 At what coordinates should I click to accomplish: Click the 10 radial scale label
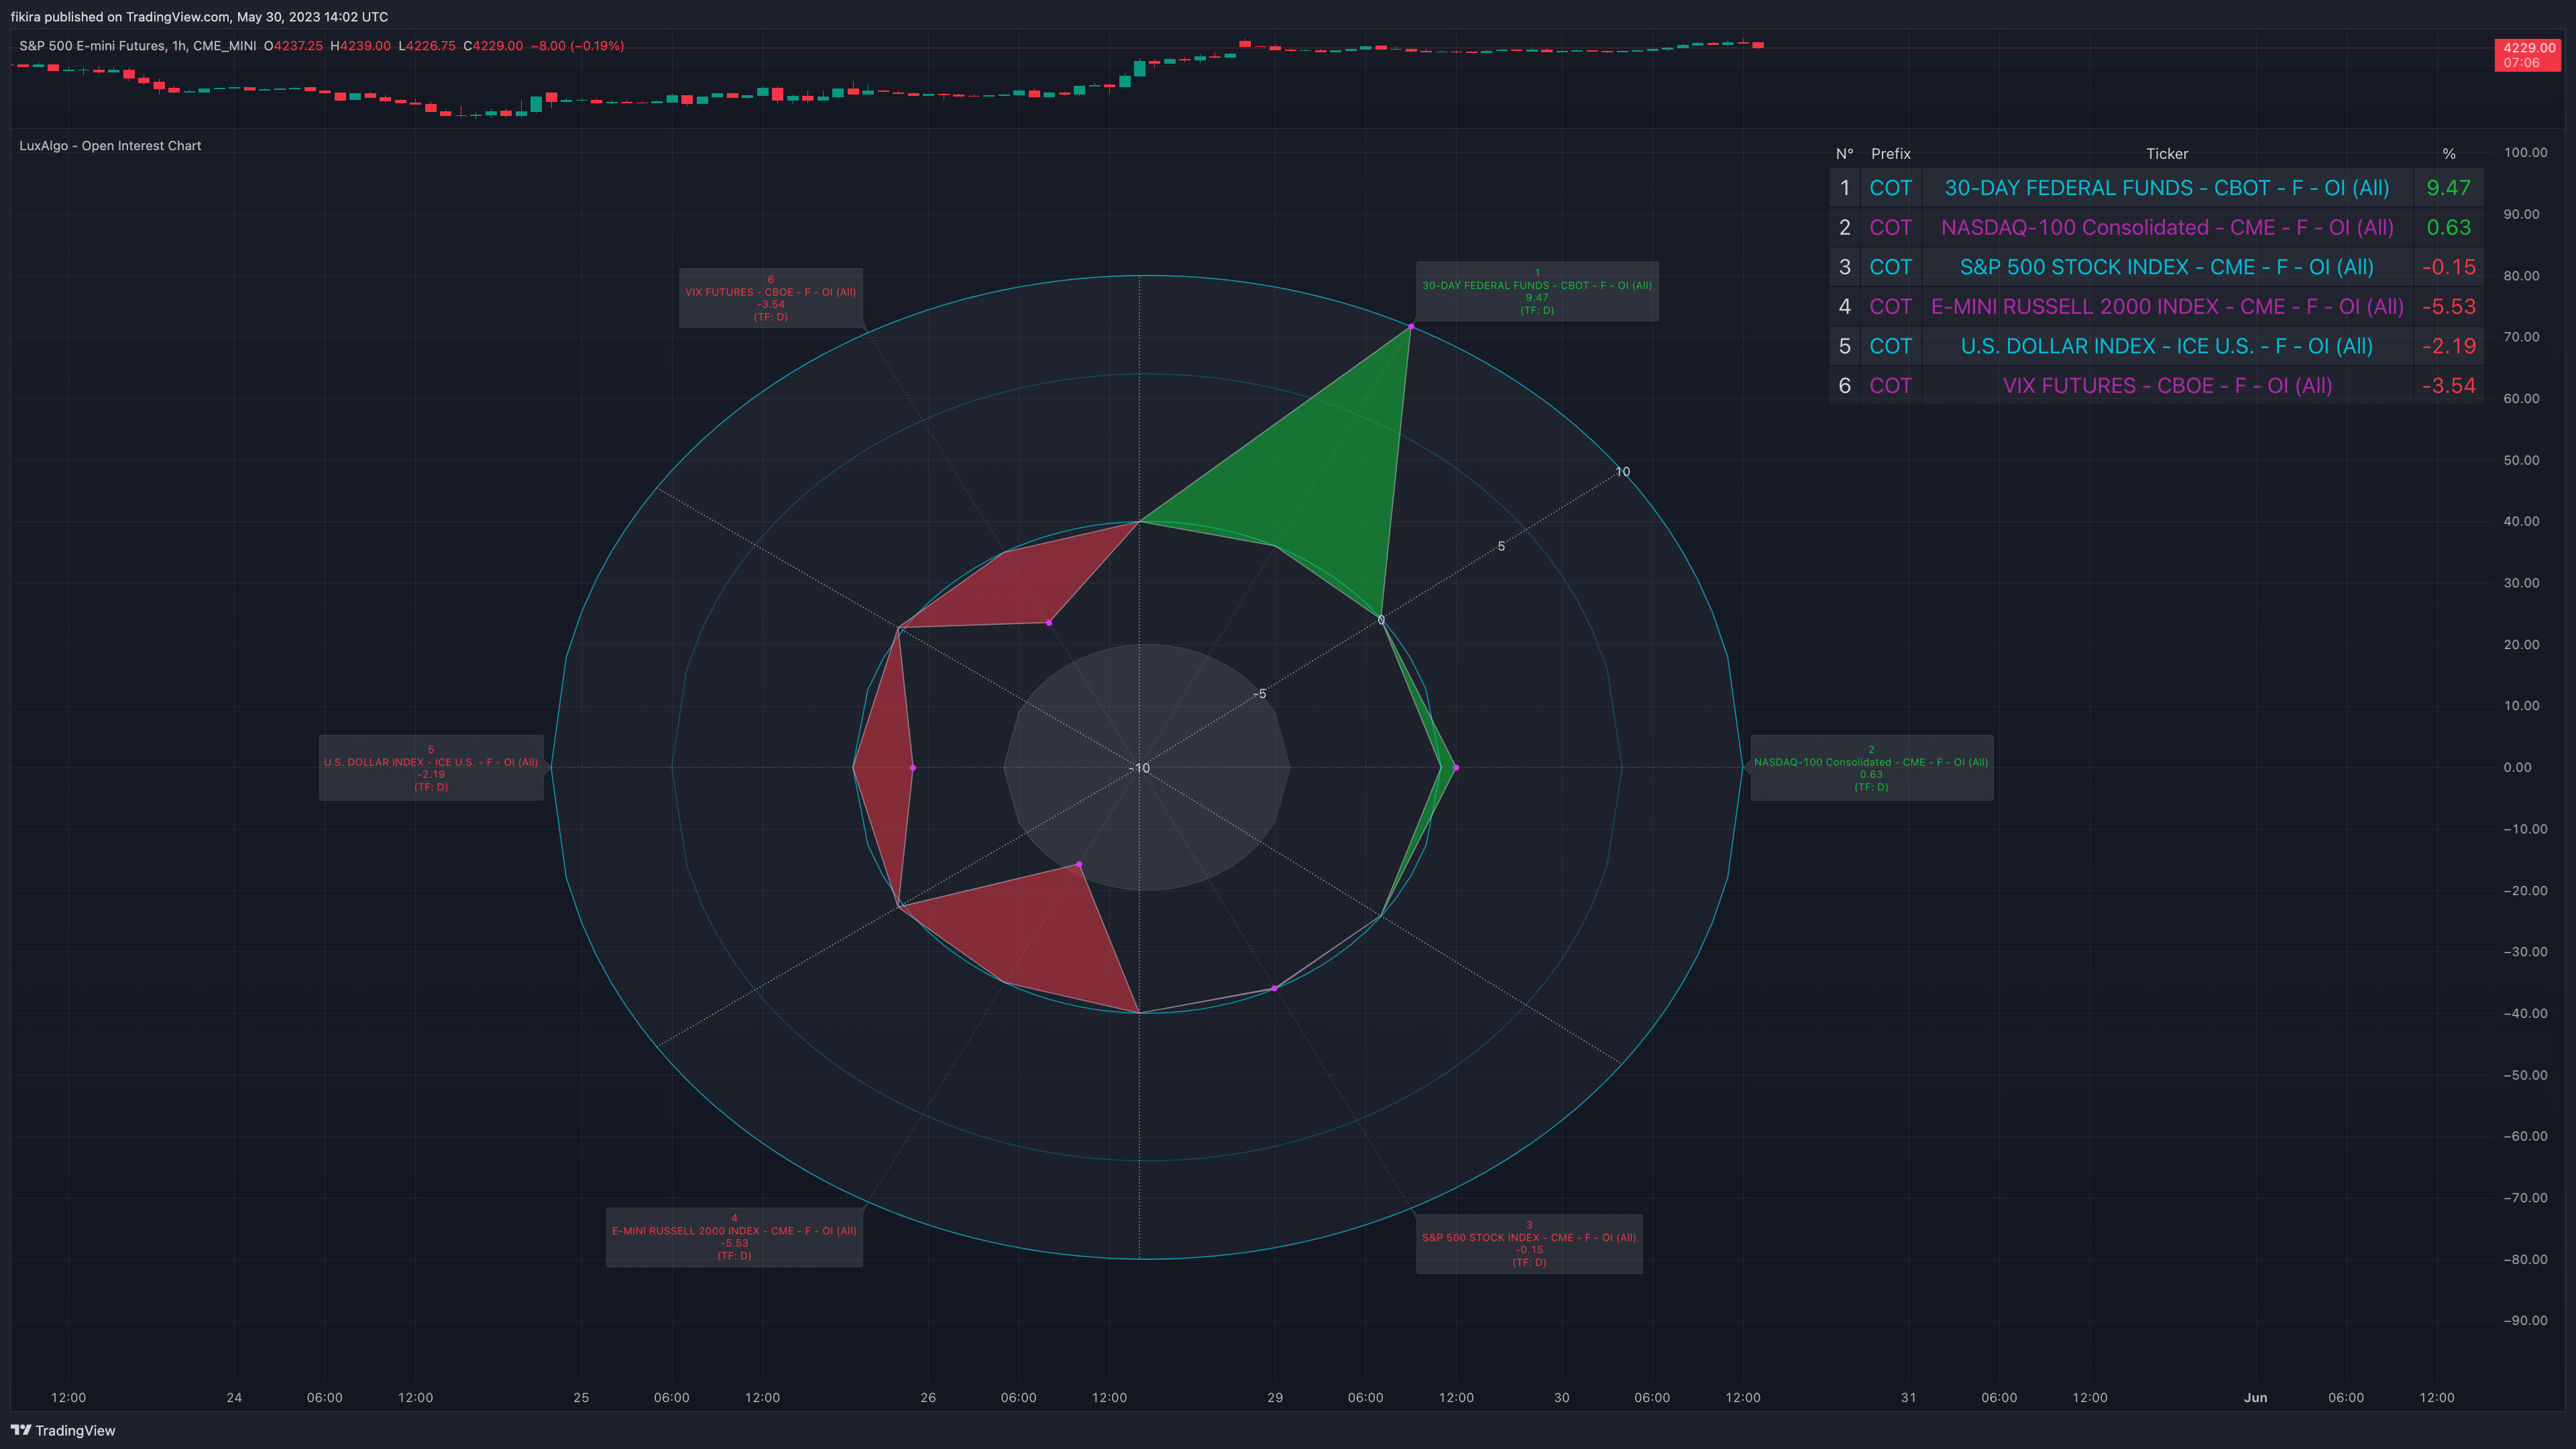[x=1622, y=472]
